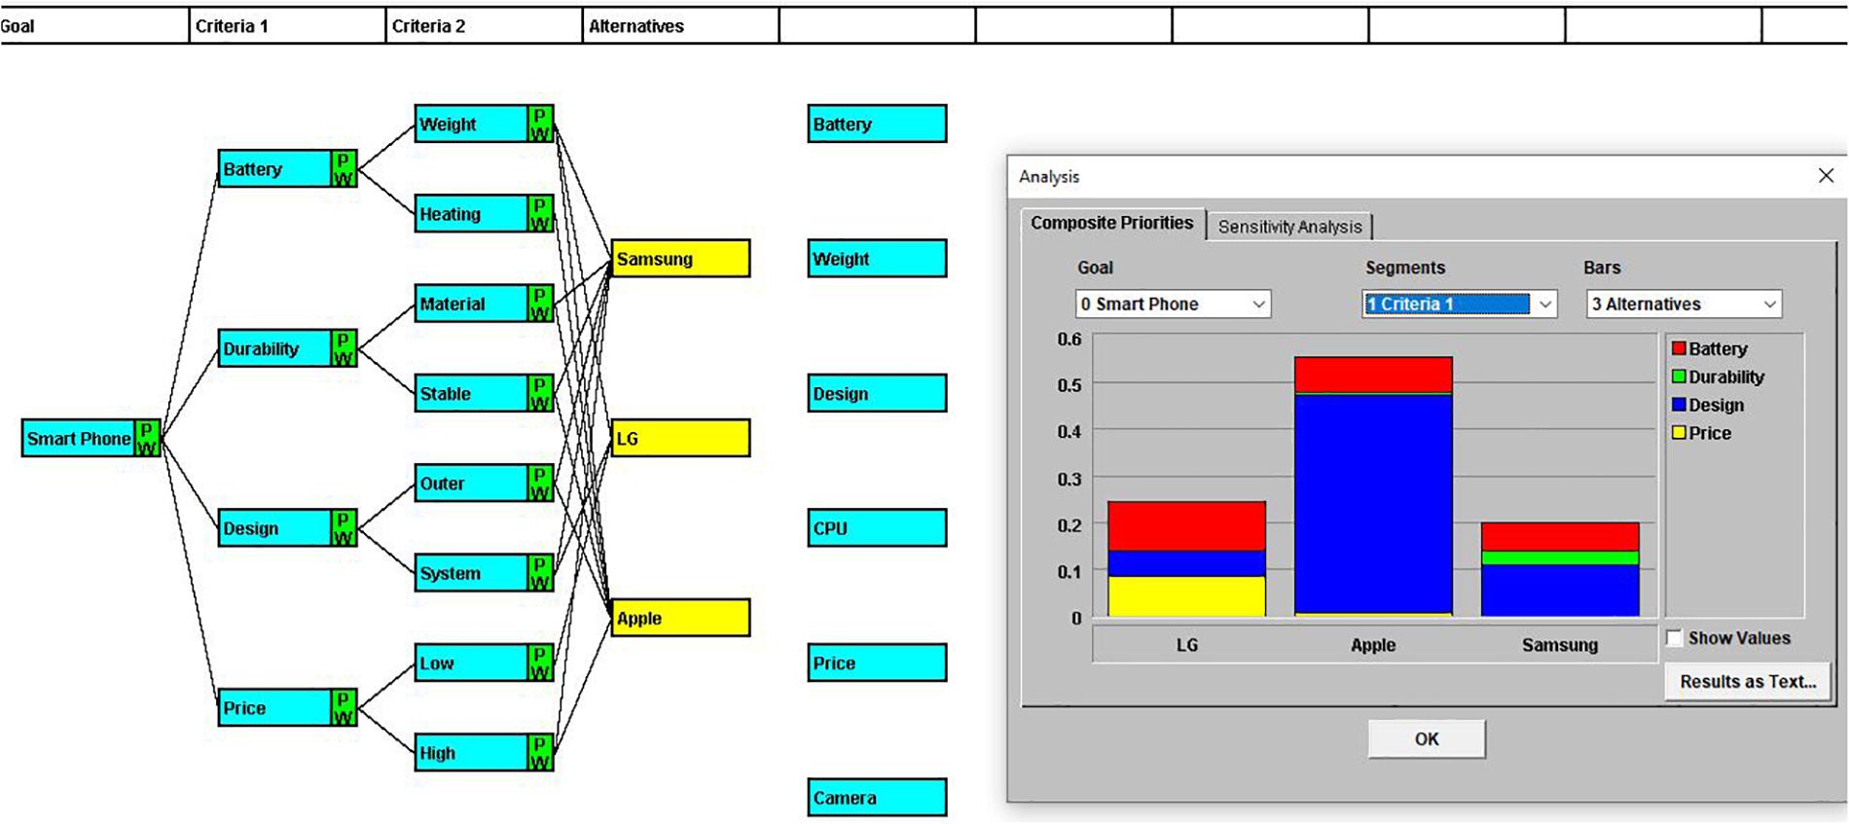Viewport: 1849px width, 824px height.
Task: Open the PW icon on Low node
Action: pyautogui.click(x=540, y=663)
